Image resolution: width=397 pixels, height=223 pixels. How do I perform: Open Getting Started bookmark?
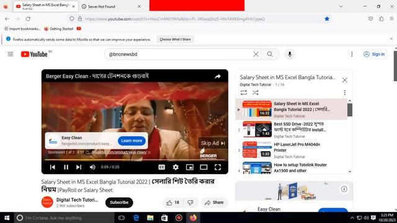[59, 29]
